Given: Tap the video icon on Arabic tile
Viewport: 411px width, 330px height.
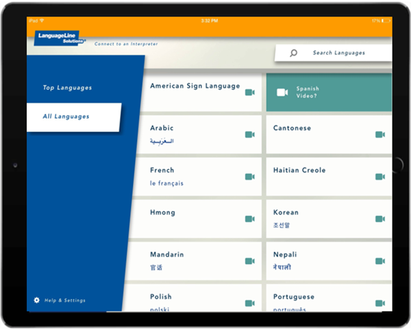Looking at the screenshot, I should coord(249,134).
